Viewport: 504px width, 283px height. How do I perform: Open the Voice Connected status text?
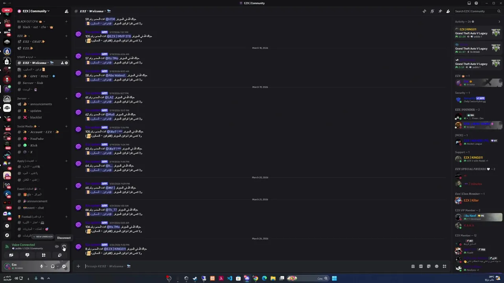click(x=23, y=245)
